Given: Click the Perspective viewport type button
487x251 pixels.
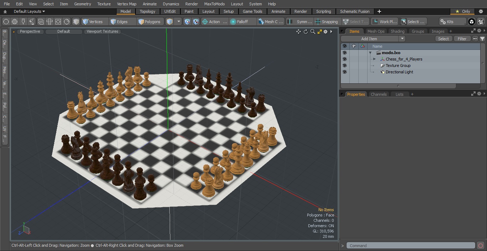Looking at the screenshot, I should [x=30, y=31].
